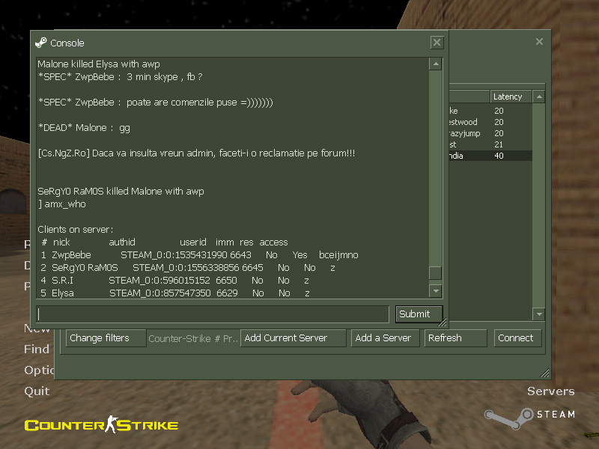Open Servers from the main menu
The image size is (599, 449).
coord(550,391)
